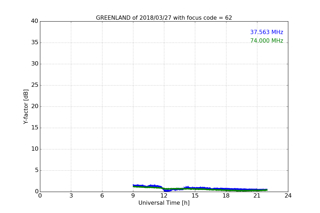Select the '37.563 MHz' legend label

coord(267,32)
